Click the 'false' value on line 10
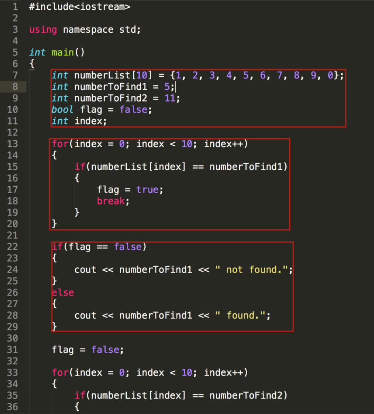Image resolution: width=374 pixels, height=414 pixels. coord(134,110)
